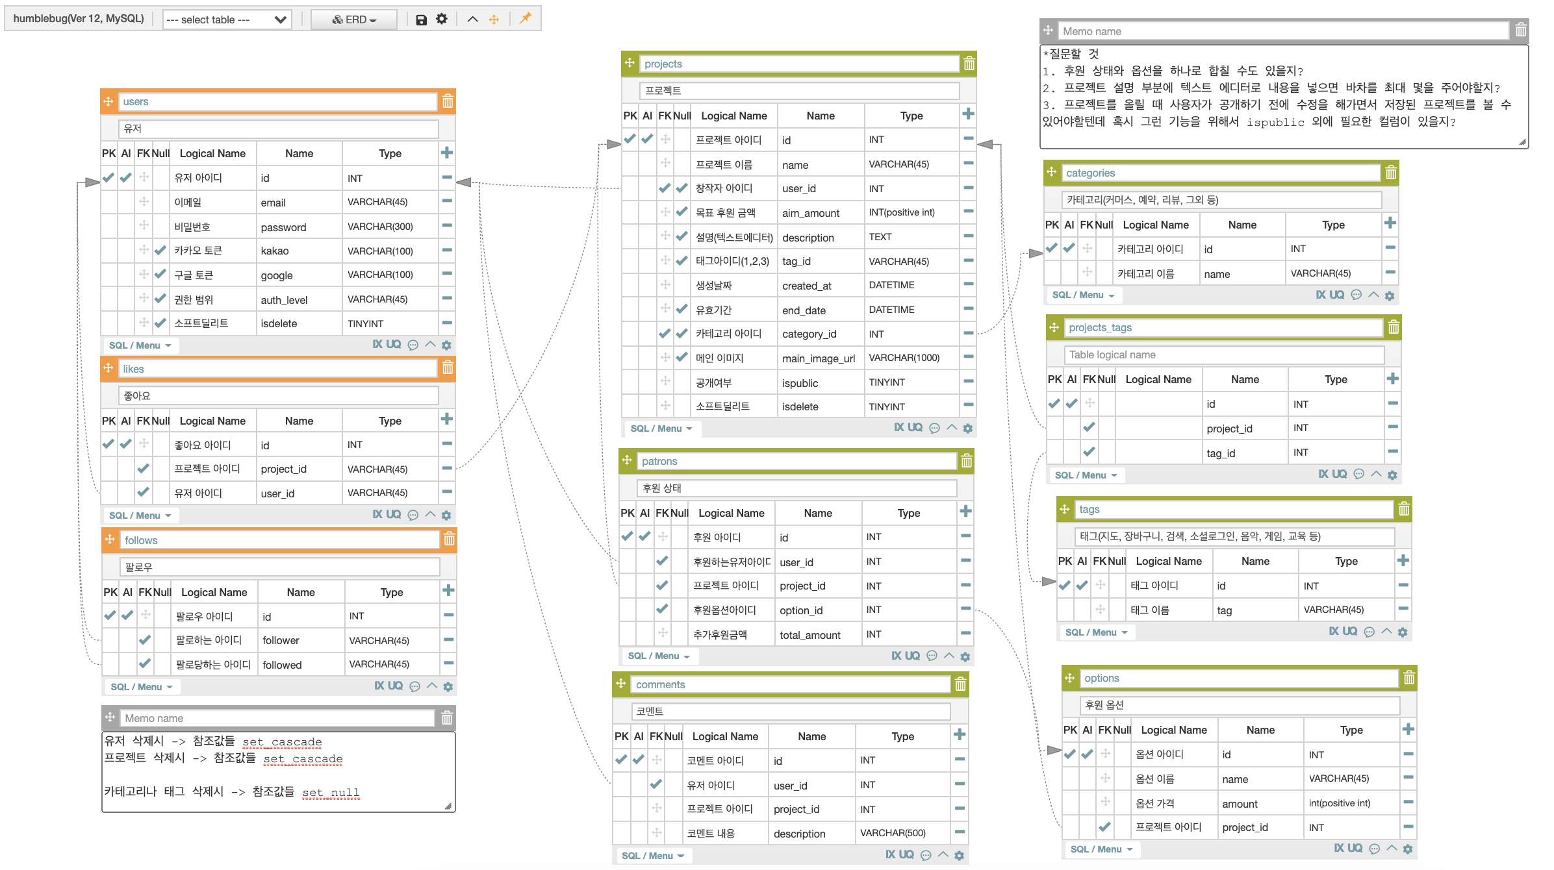
Task: Delete the categories table via trash icon
Action: coord(1391,173)
